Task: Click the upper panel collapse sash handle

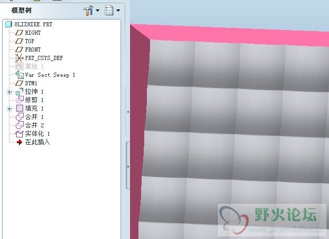Action: [128, 112]
